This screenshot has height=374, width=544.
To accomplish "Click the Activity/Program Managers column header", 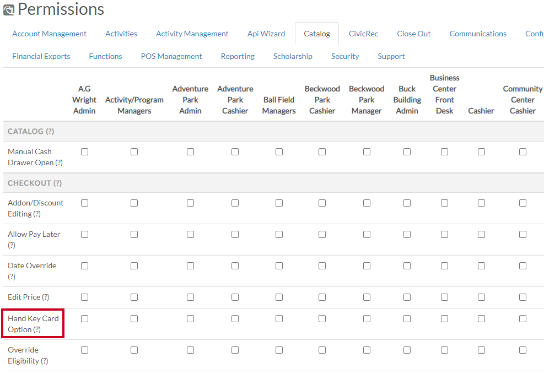I will (x=134, y=105).
